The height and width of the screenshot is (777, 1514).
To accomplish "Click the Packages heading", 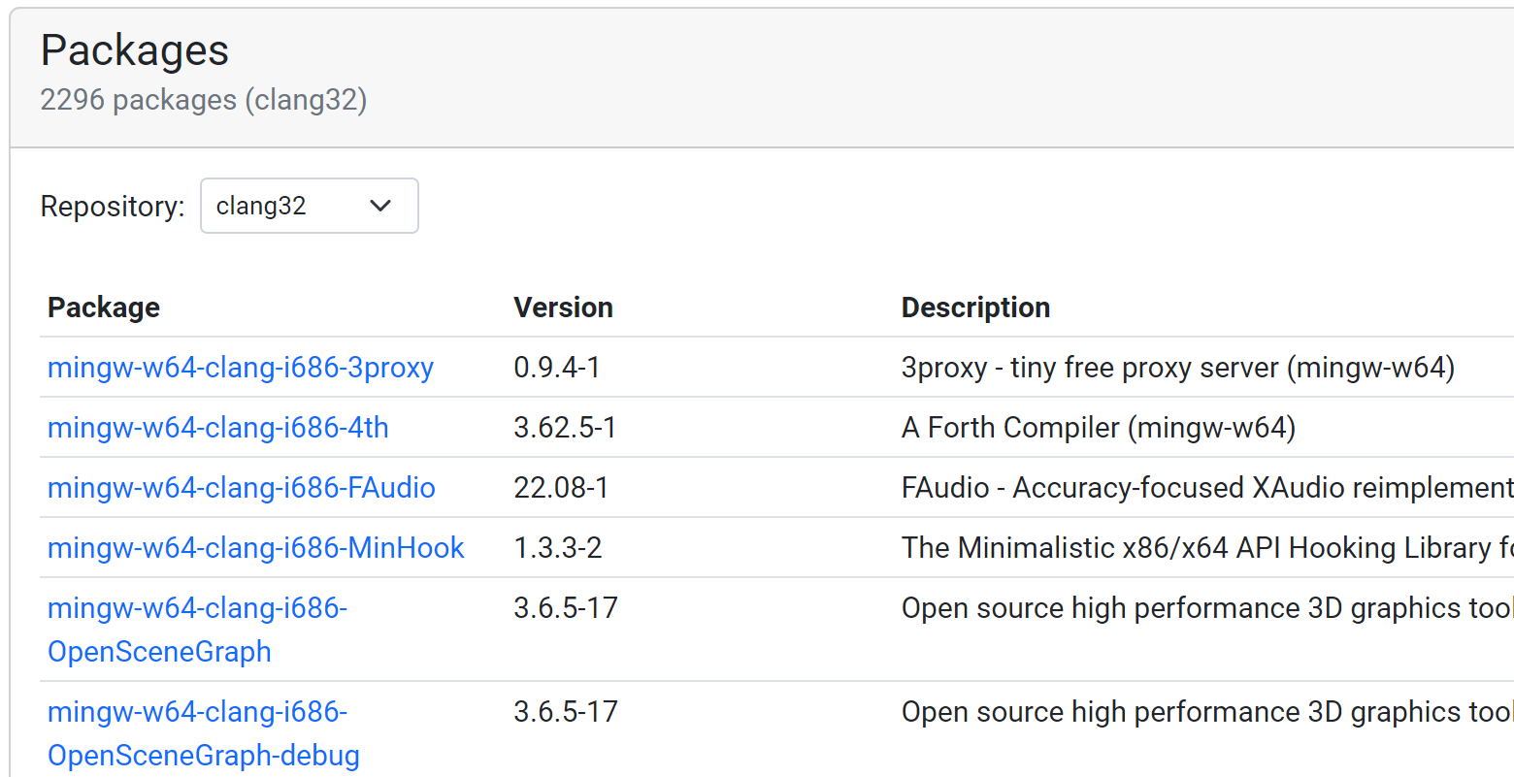I will pos(135,50).
